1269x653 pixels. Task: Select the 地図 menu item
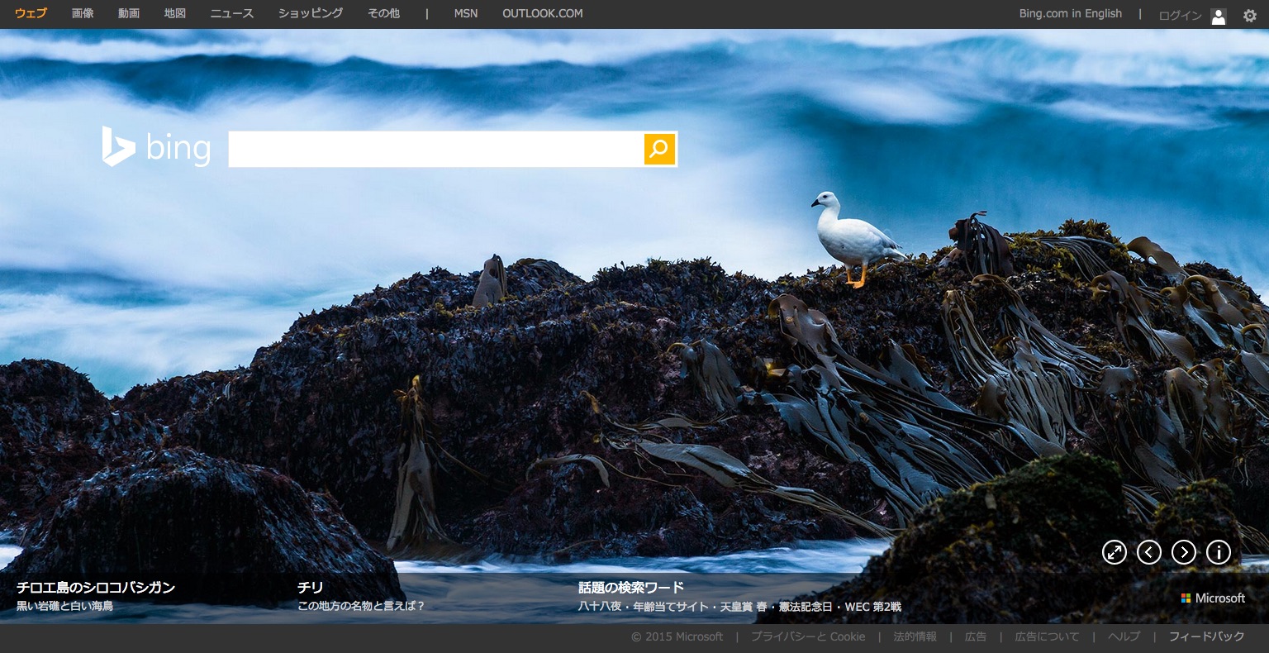pos(175,14)
